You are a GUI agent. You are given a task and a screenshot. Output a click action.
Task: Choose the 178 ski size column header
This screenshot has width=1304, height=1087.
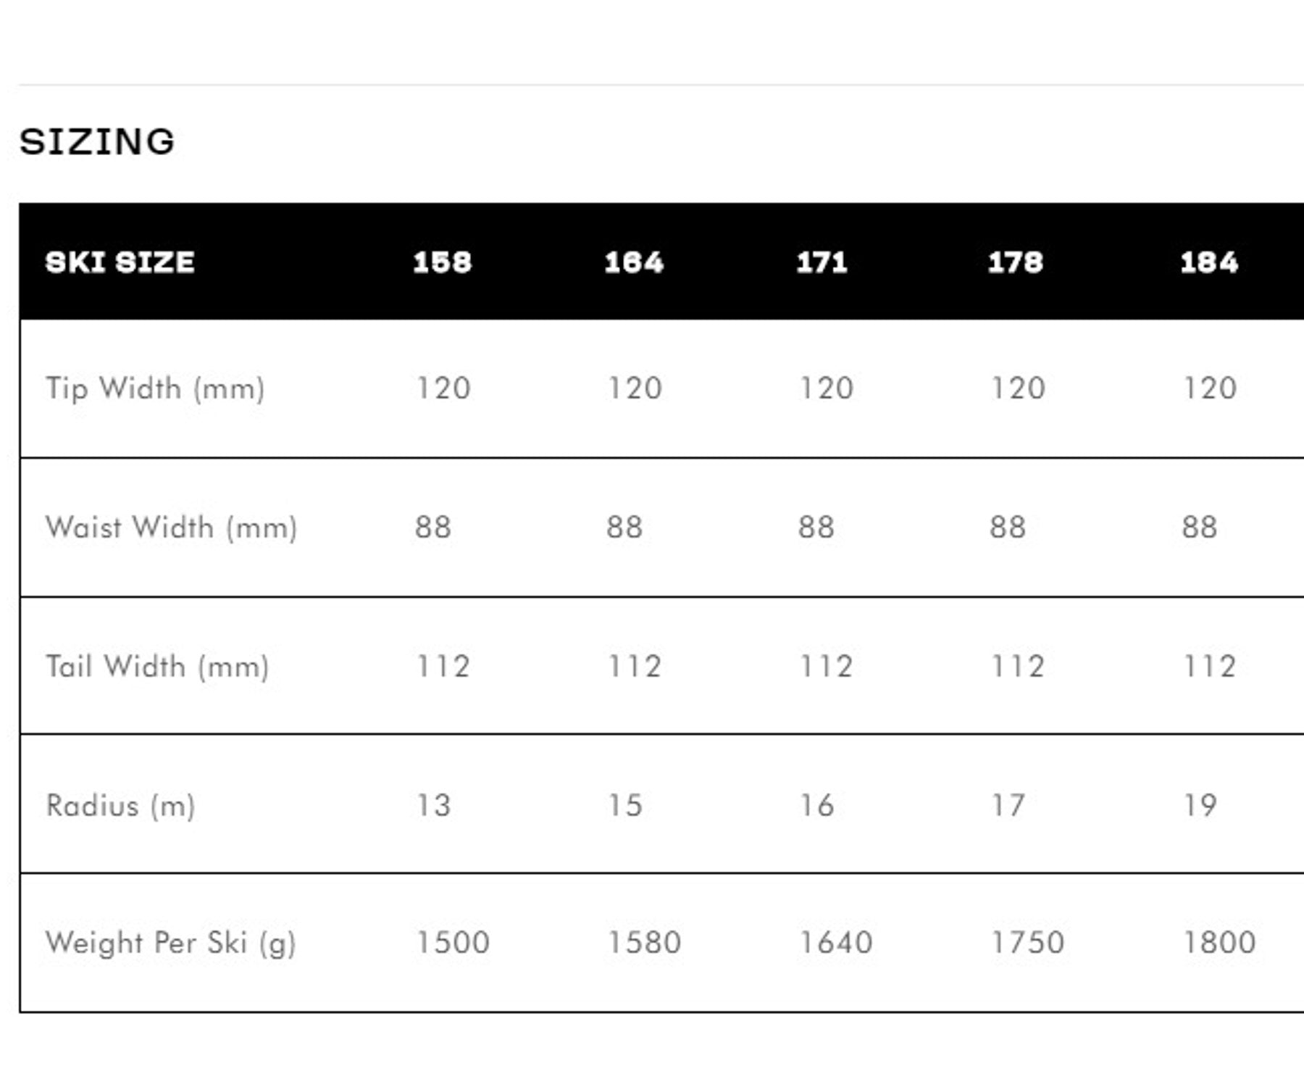[x=1016, y=262]
